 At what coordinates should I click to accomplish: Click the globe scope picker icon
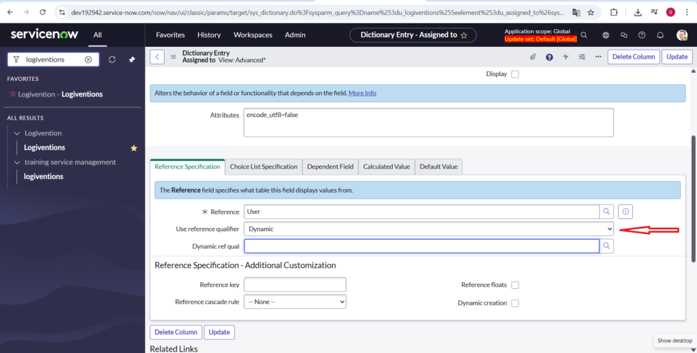[x=606, y=35]
